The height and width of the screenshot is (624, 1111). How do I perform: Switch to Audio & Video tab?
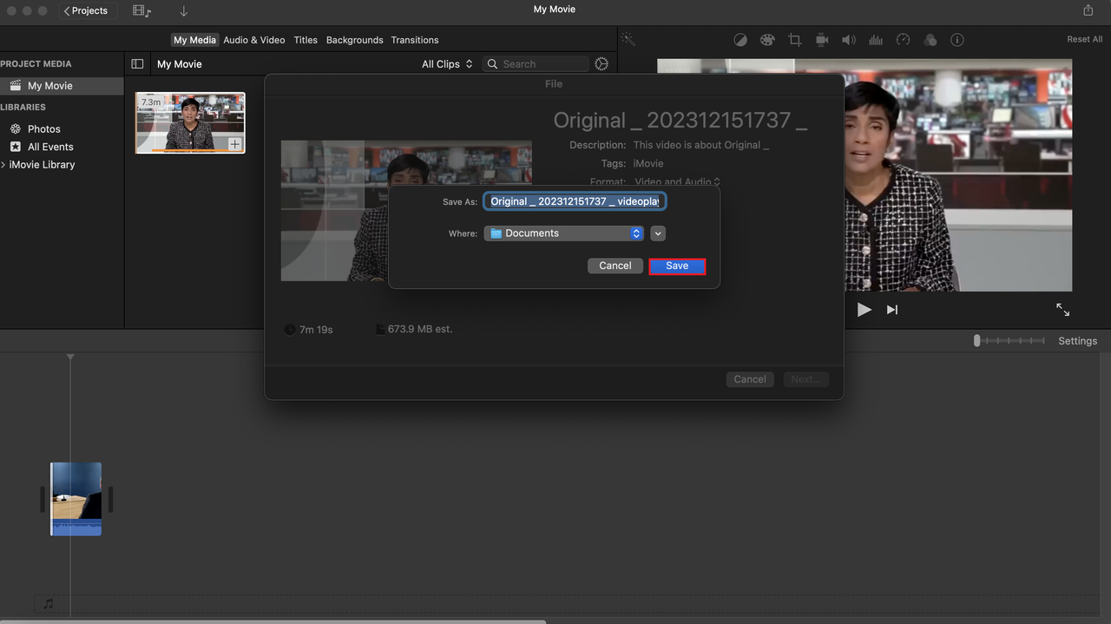[254, 40]
